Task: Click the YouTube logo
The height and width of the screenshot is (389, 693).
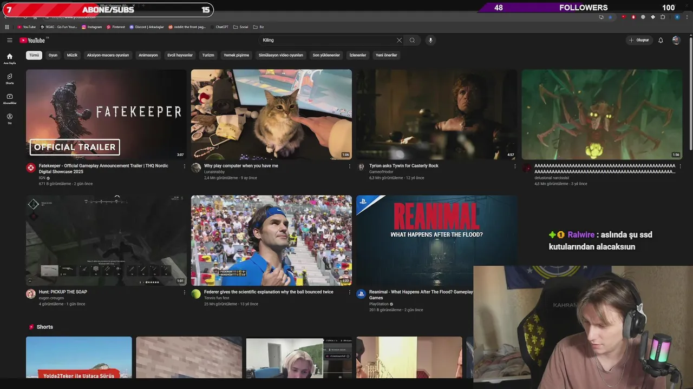Action: 33,40
